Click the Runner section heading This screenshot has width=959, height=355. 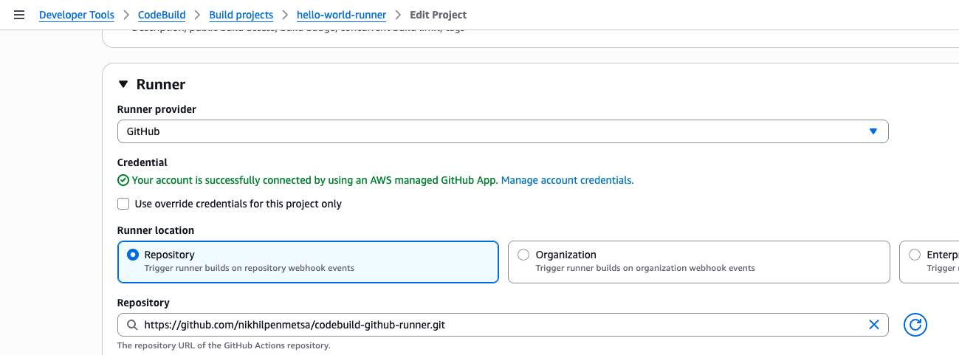(161, 85)
